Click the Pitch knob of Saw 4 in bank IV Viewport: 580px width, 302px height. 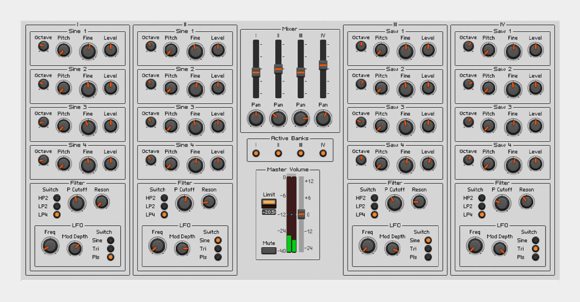point(488,163)
